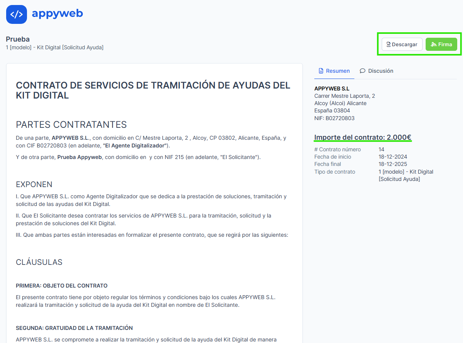Click the Fecha final date value

[x=393, y=164]
